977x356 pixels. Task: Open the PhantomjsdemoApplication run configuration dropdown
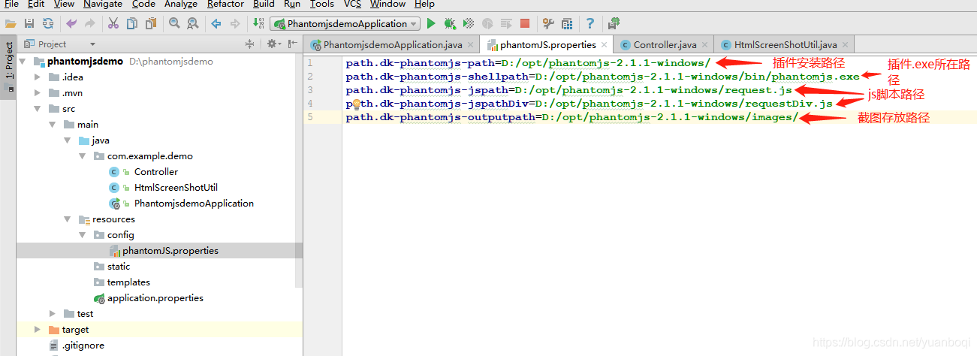(345, 24)
